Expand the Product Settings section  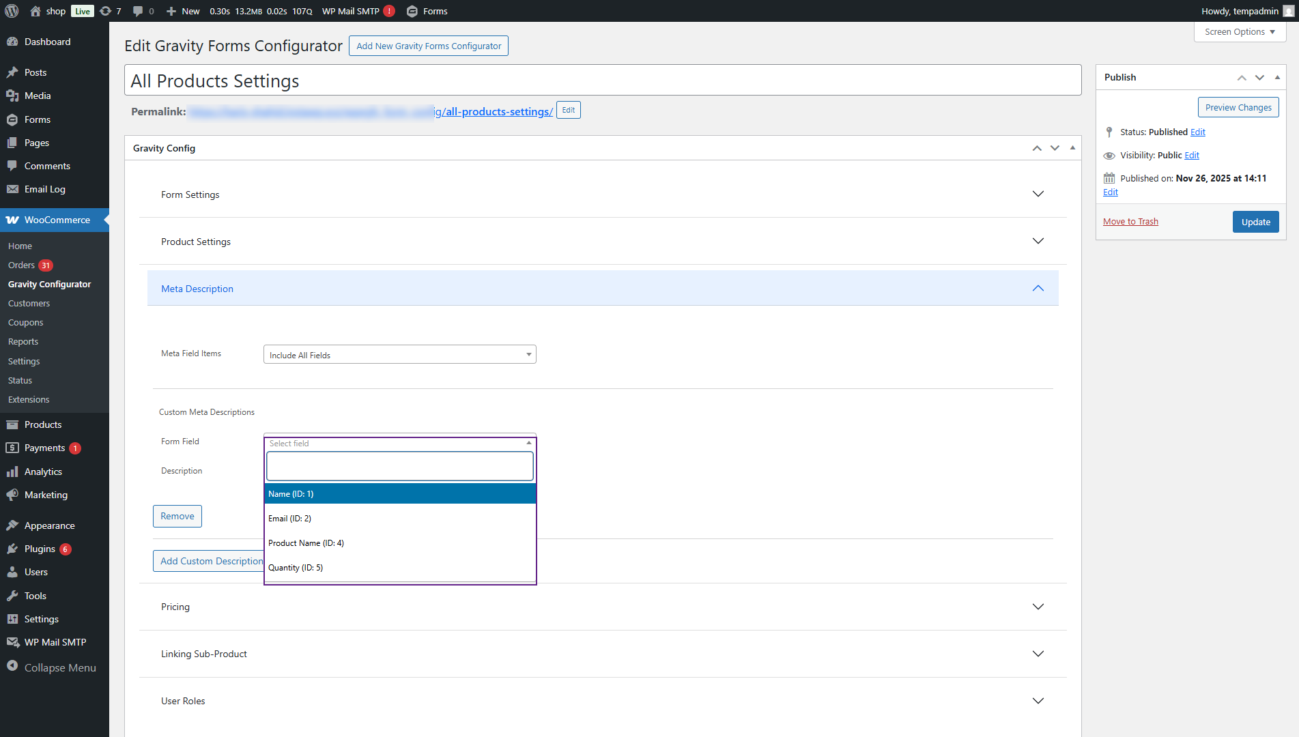[603, 242]
